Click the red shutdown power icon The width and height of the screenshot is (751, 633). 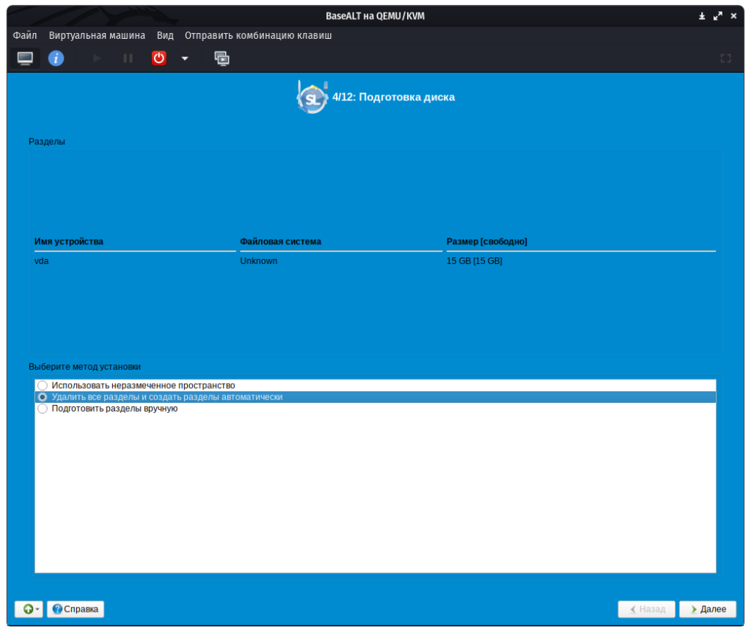click(159, 58)
